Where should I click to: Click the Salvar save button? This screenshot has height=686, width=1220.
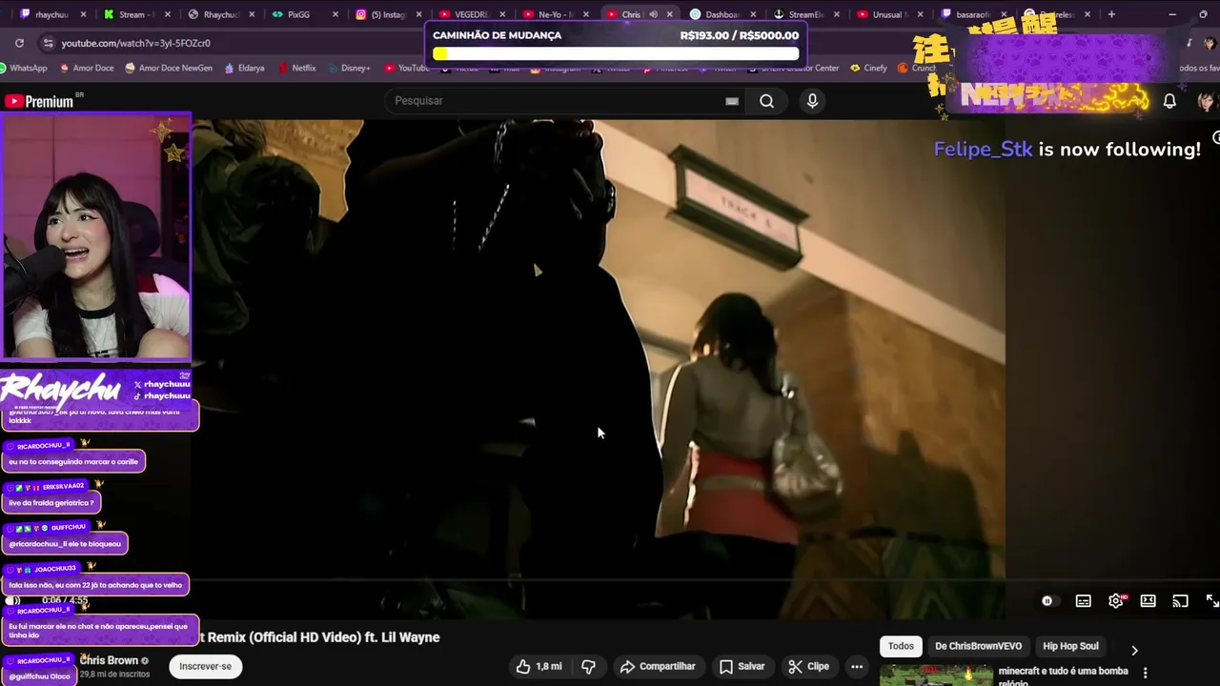tap(742, 666)
